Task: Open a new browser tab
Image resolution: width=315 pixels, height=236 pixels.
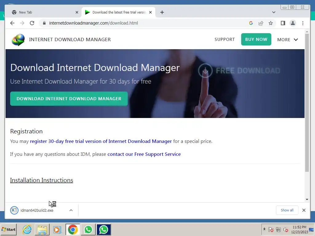Action: [x=162, y=12]
